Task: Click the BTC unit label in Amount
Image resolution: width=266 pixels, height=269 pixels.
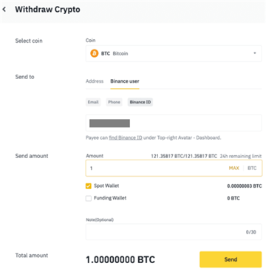Action: pos(252,168)
